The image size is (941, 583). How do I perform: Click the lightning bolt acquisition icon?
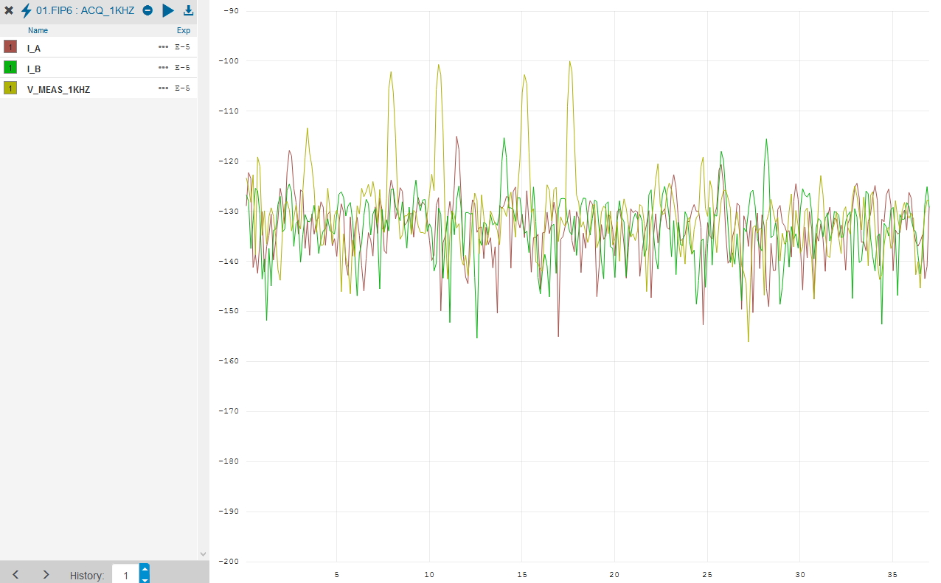27,10
